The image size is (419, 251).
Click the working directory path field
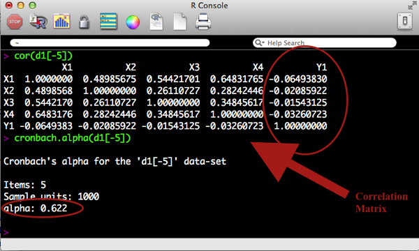[x=110, y=43]
